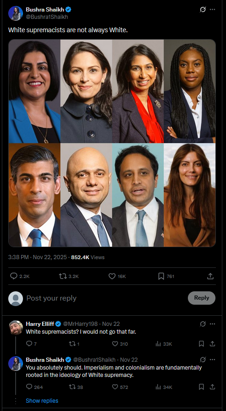The image size is (226, 411).
Task: Repost Bushra's reply with 38 reposts
Action: click(x=72, y=387)
